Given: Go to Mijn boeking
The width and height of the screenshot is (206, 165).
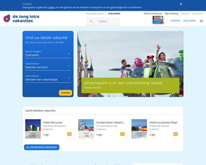Looking at the screenshot, I should click(x=171, y=13).
